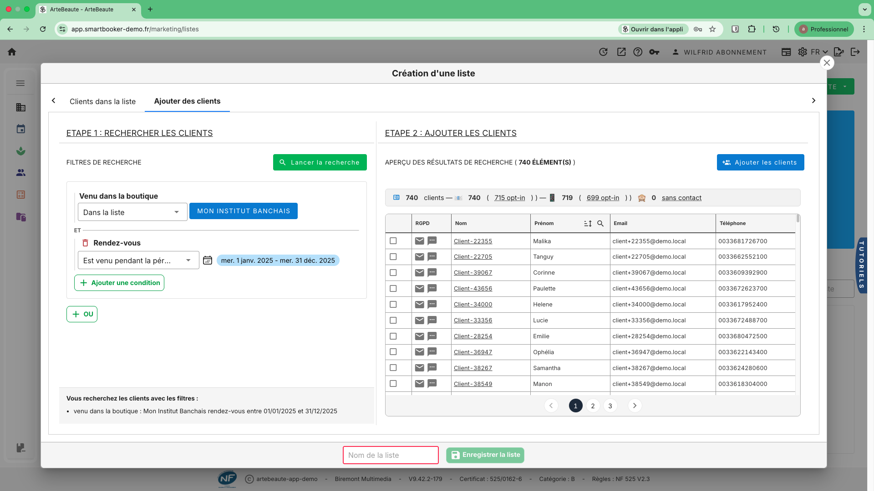Screen dimensions: 874x491
Task: Click the 'Nom de la liste' input field
Action: 390,455
